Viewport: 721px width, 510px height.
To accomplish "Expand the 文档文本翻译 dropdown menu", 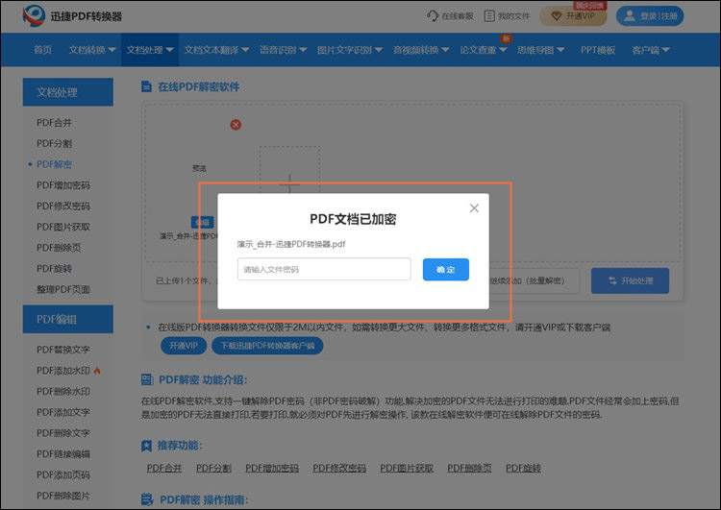I will pyautogui.click(x=216, y=50).
